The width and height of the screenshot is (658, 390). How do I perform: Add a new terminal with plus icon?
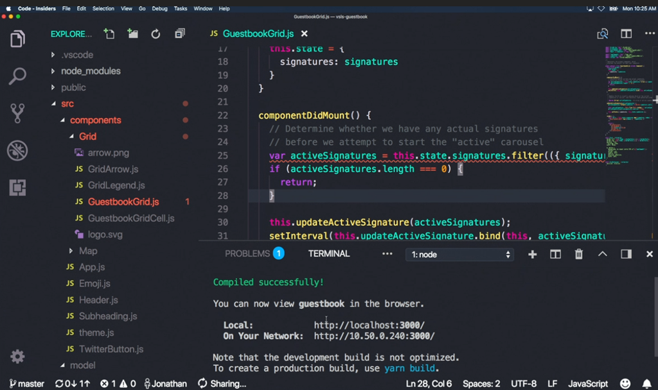pos(532,254)
